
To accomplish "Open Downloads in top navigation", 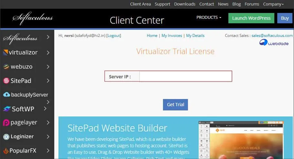I will click(x=184, y=4).
